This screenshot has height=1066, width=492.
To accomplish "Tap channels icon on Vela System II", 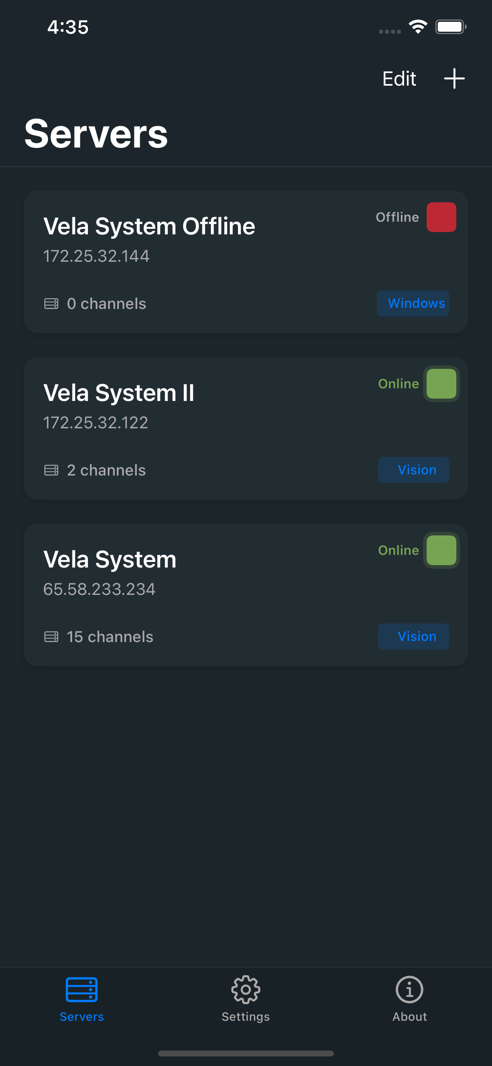I will (51, 470).
